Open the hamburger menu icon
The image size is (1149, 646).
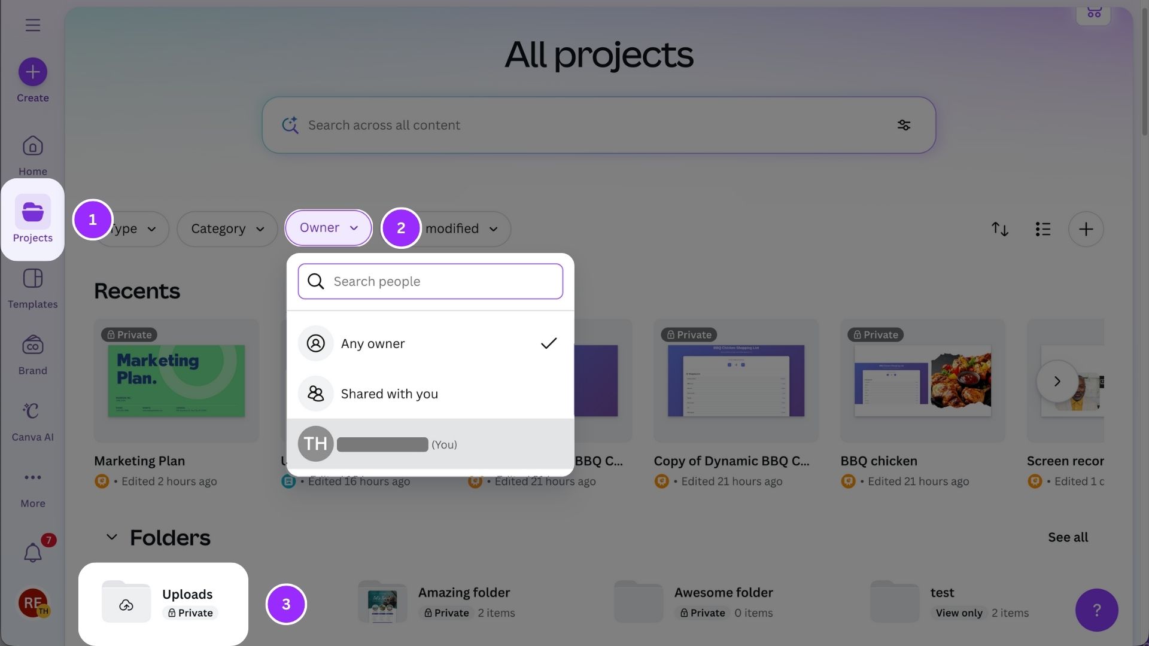(x=33, y=25)
